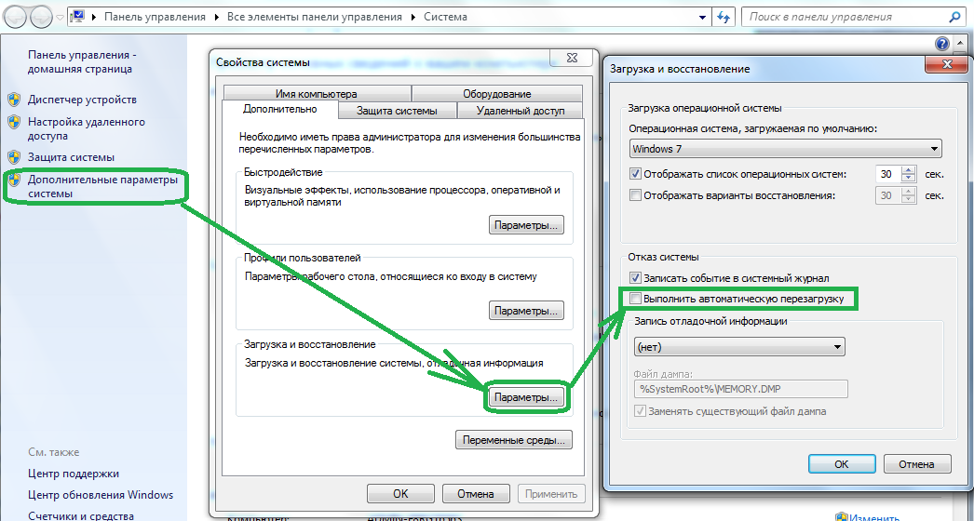Viewport: 974px width, 521px height.
Task: Click the blue help question mark icon
Action: 941,43
